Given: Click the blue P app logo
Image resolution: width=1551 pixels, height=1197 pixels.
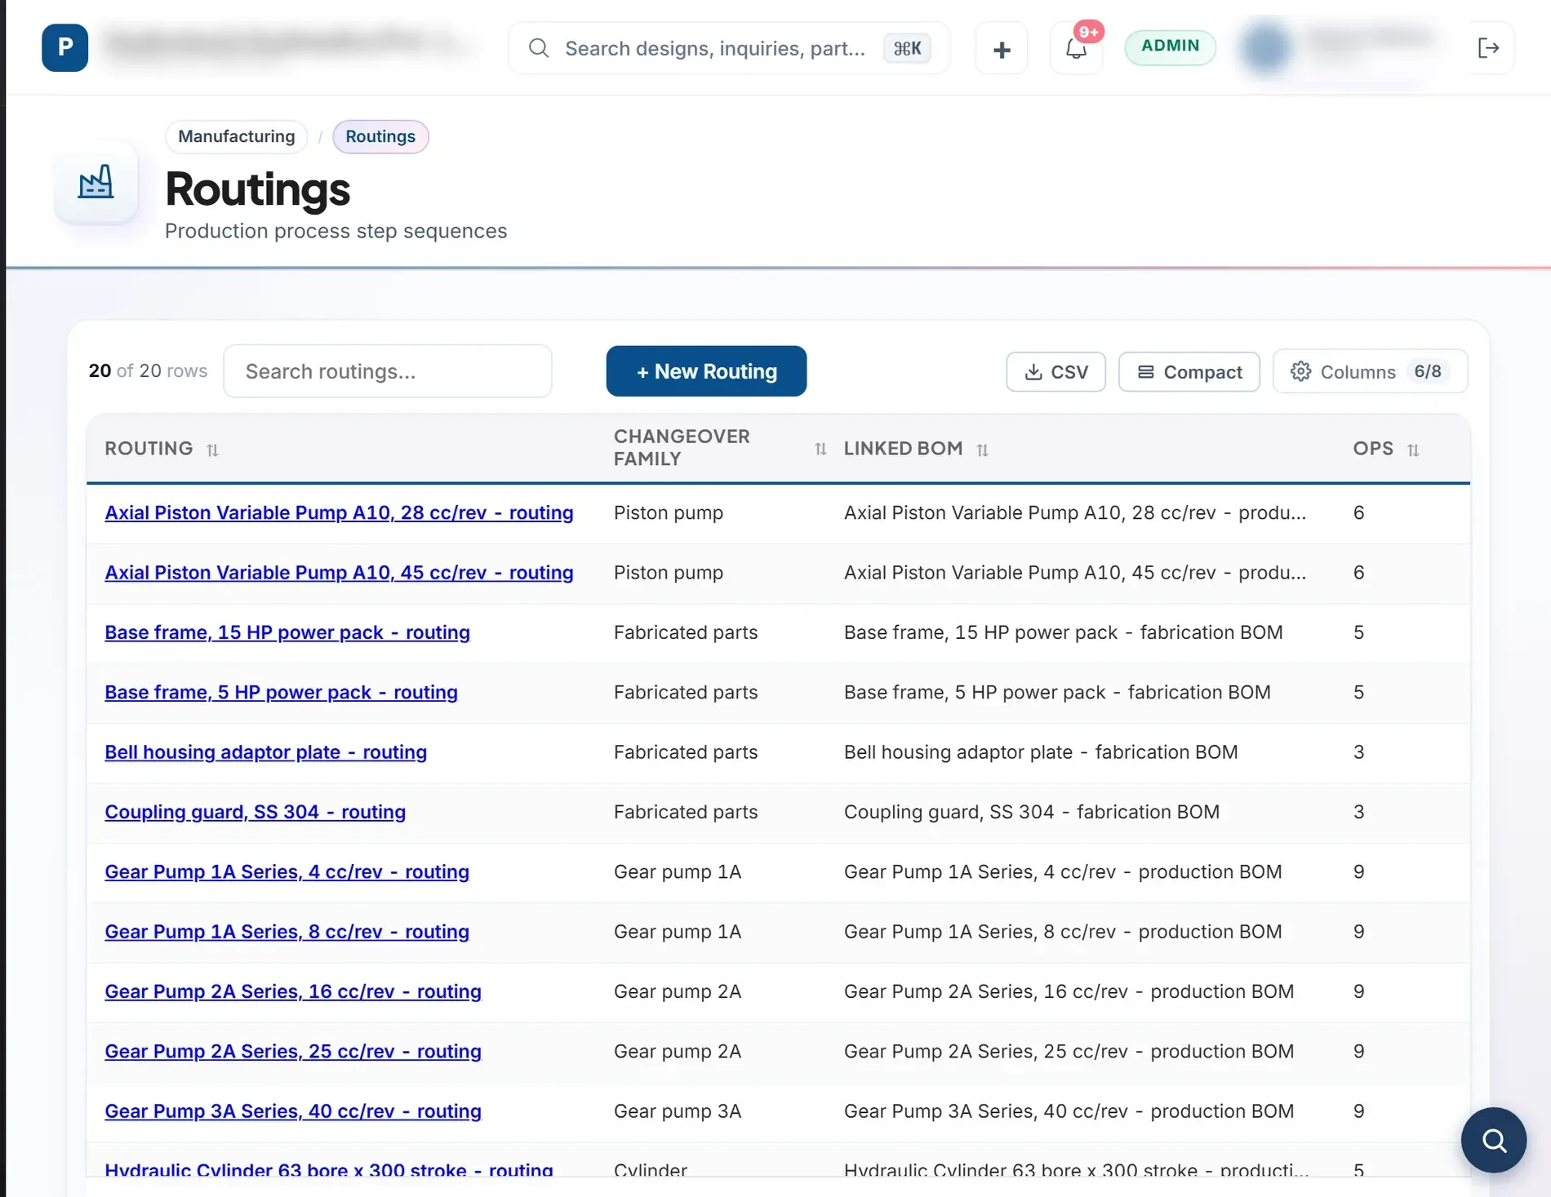Looking at the screenshot, I should [x=64, y=48].
